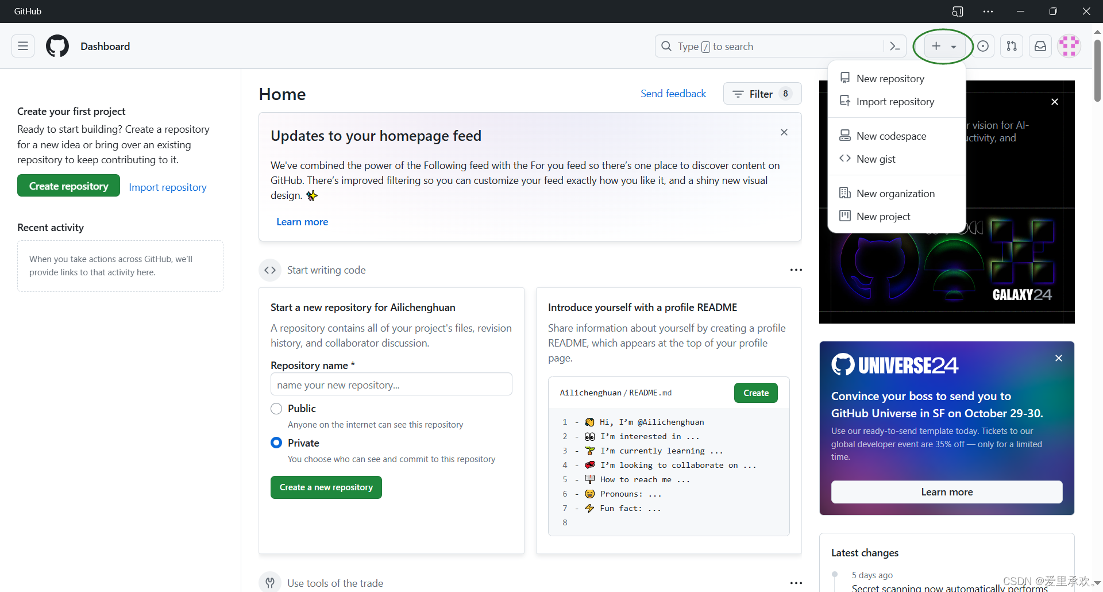Open the Filter 8 feed button
1103x592 pixels.
762,94
